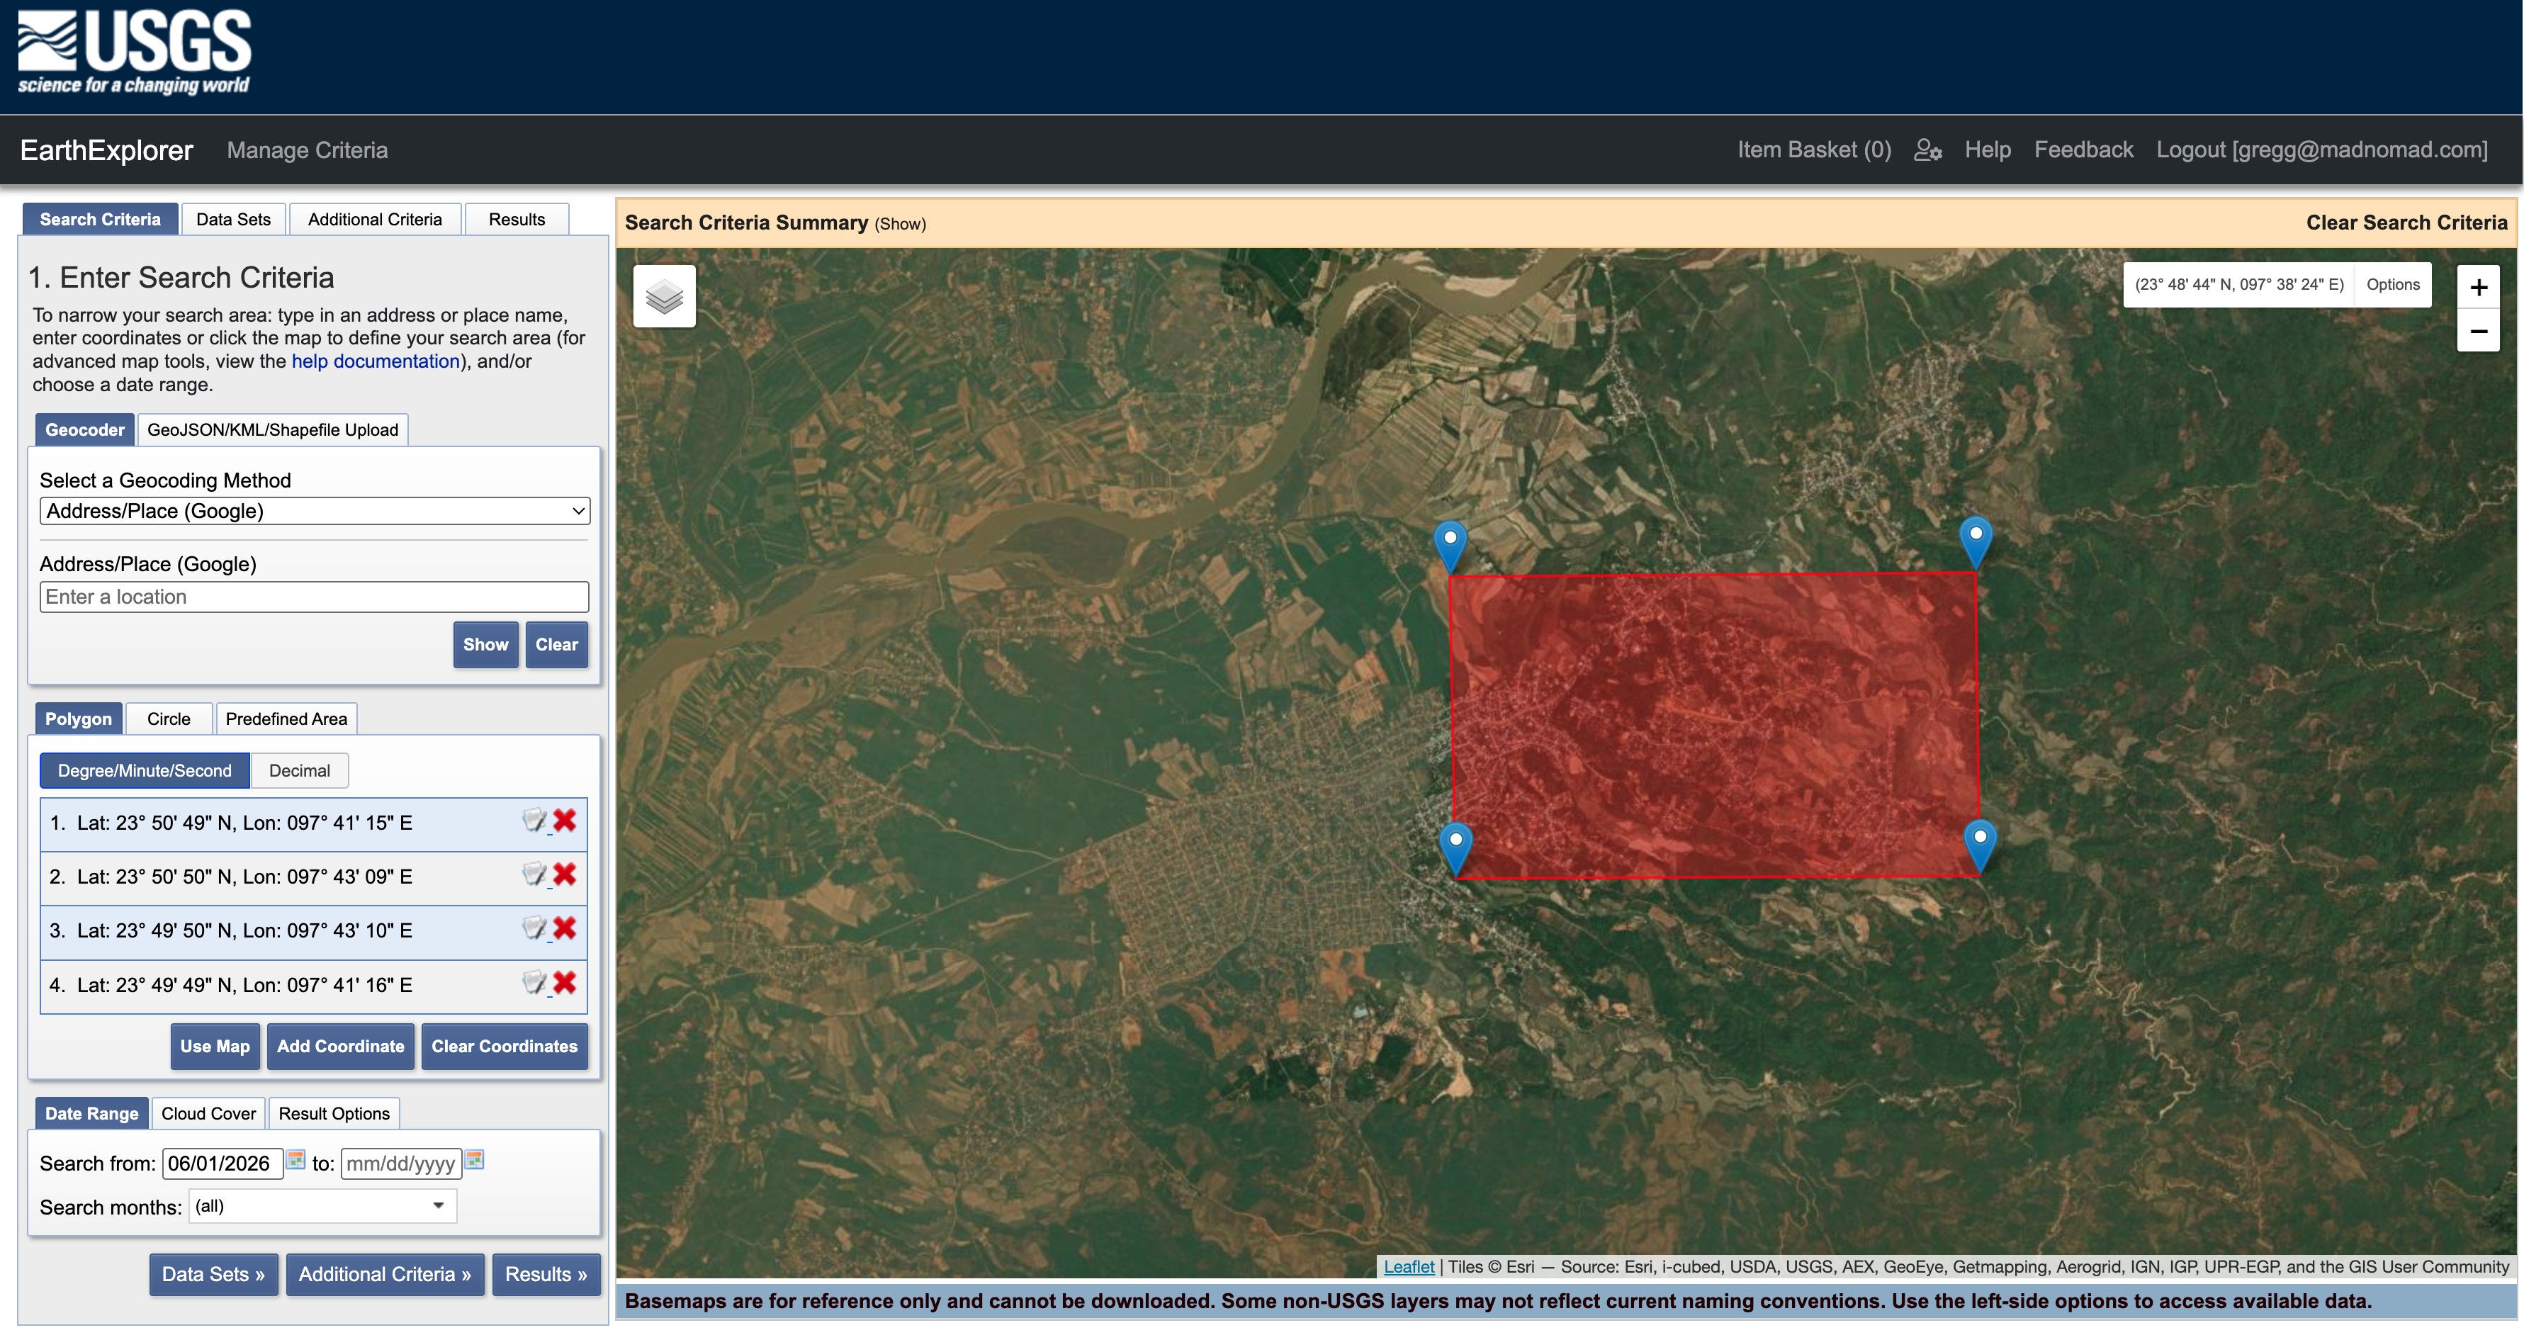Edit coordinate 2 pencil icon
This screenshot has width=2524, height=1335.
click(535, 874)
